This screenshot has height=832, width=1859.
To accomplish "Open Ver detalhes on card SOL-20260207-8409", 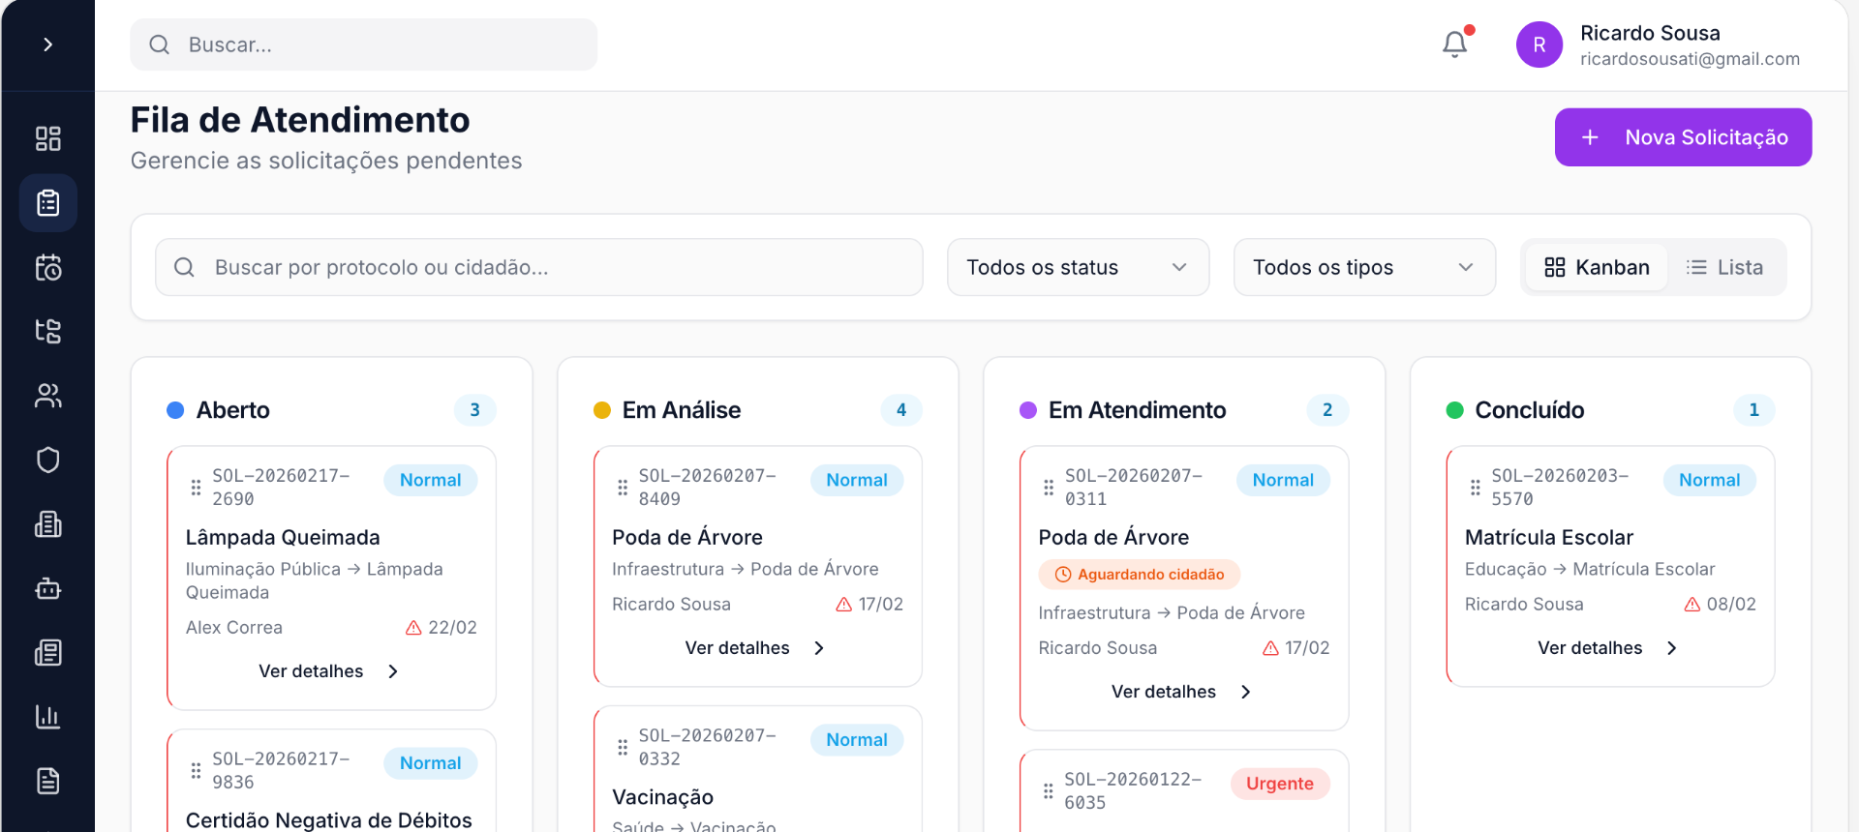I will pyautogui.click(x=756, y=648).
